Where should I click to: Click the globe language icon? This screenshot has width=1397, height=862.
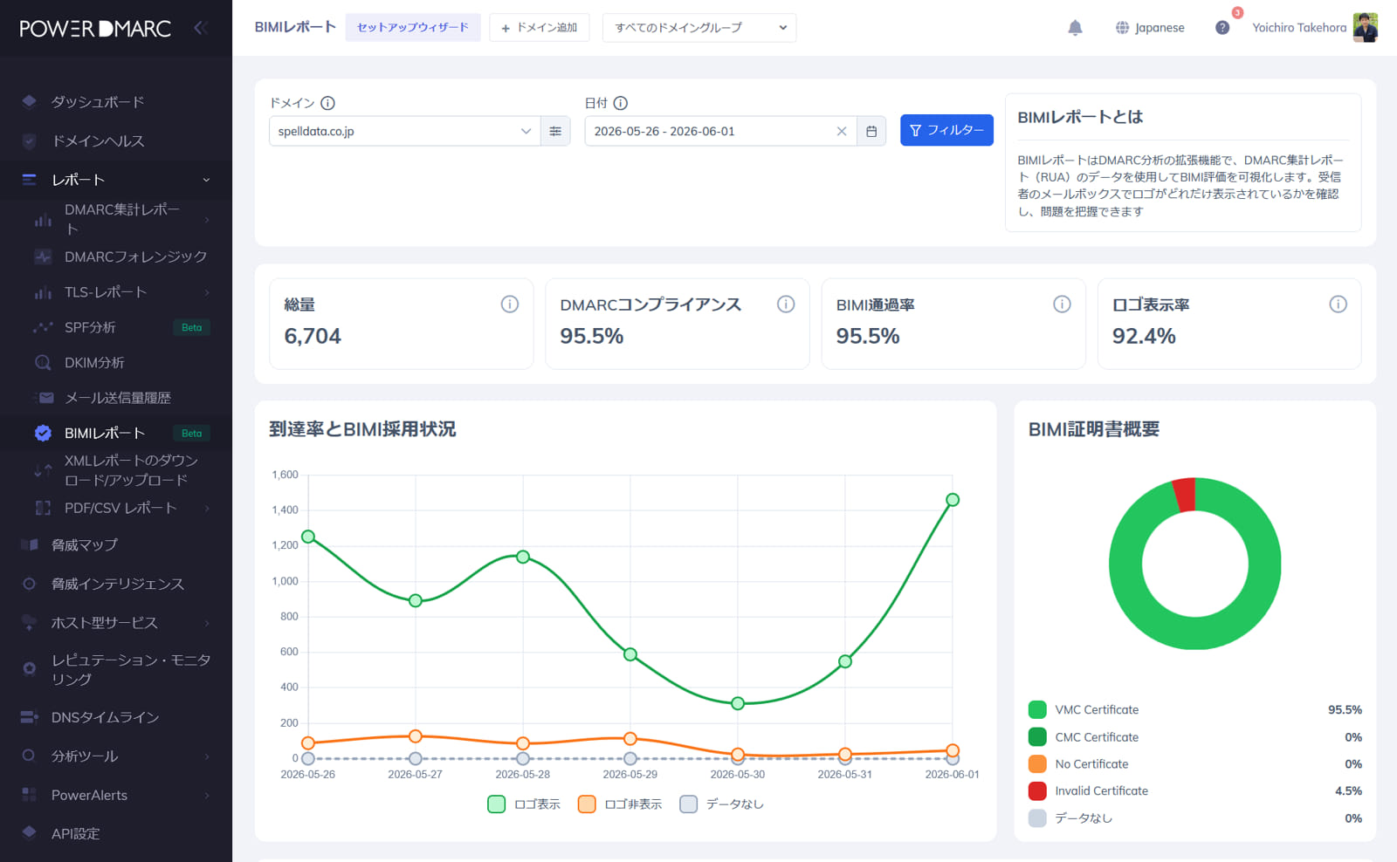coord(1122,28)
